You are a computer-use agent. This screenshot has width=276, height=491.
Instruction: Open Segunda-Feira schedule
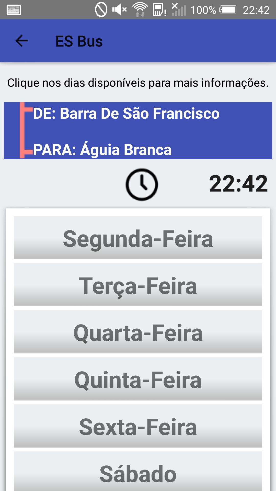point(138,238)
